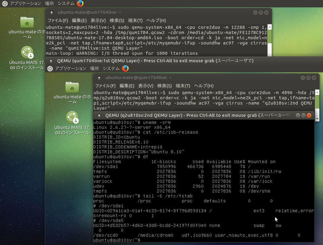
Task: Open 編集(E) menu in qum1704live terminal
Action: [127, 86]
